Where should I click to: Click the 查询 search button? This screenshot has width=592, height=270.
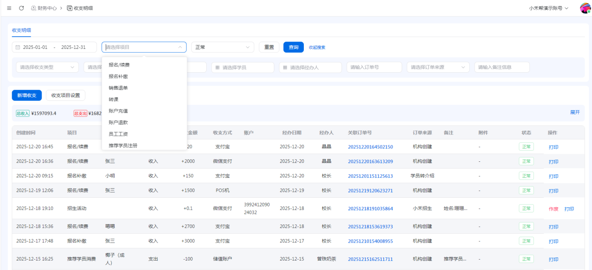click(293, 47)
